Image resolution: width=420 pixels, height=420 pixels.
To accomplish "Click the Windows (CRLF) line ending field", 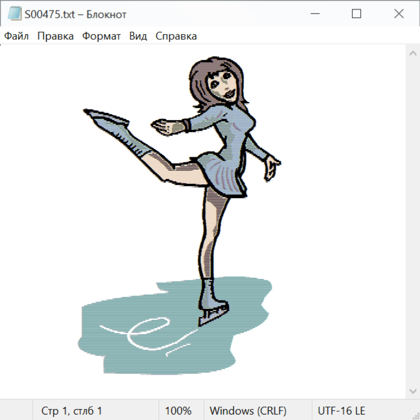I will point(248,411).
